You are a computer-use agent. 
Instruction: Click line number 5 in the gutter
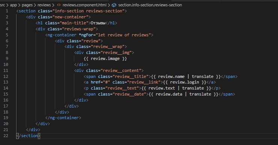click(7, 35)
